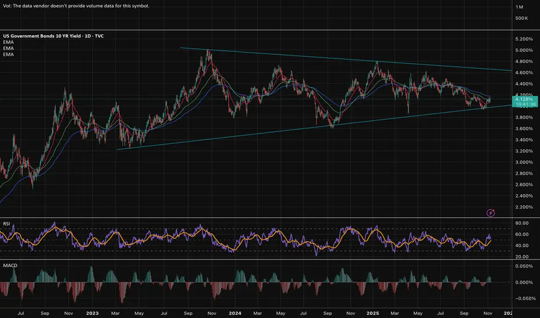Click the 0.000% level on MACD scale

click(x=525, y=282)
